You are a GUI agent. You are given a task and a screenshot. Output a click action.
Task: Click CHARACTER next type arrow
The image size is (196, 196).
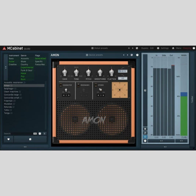coord(69,95)
